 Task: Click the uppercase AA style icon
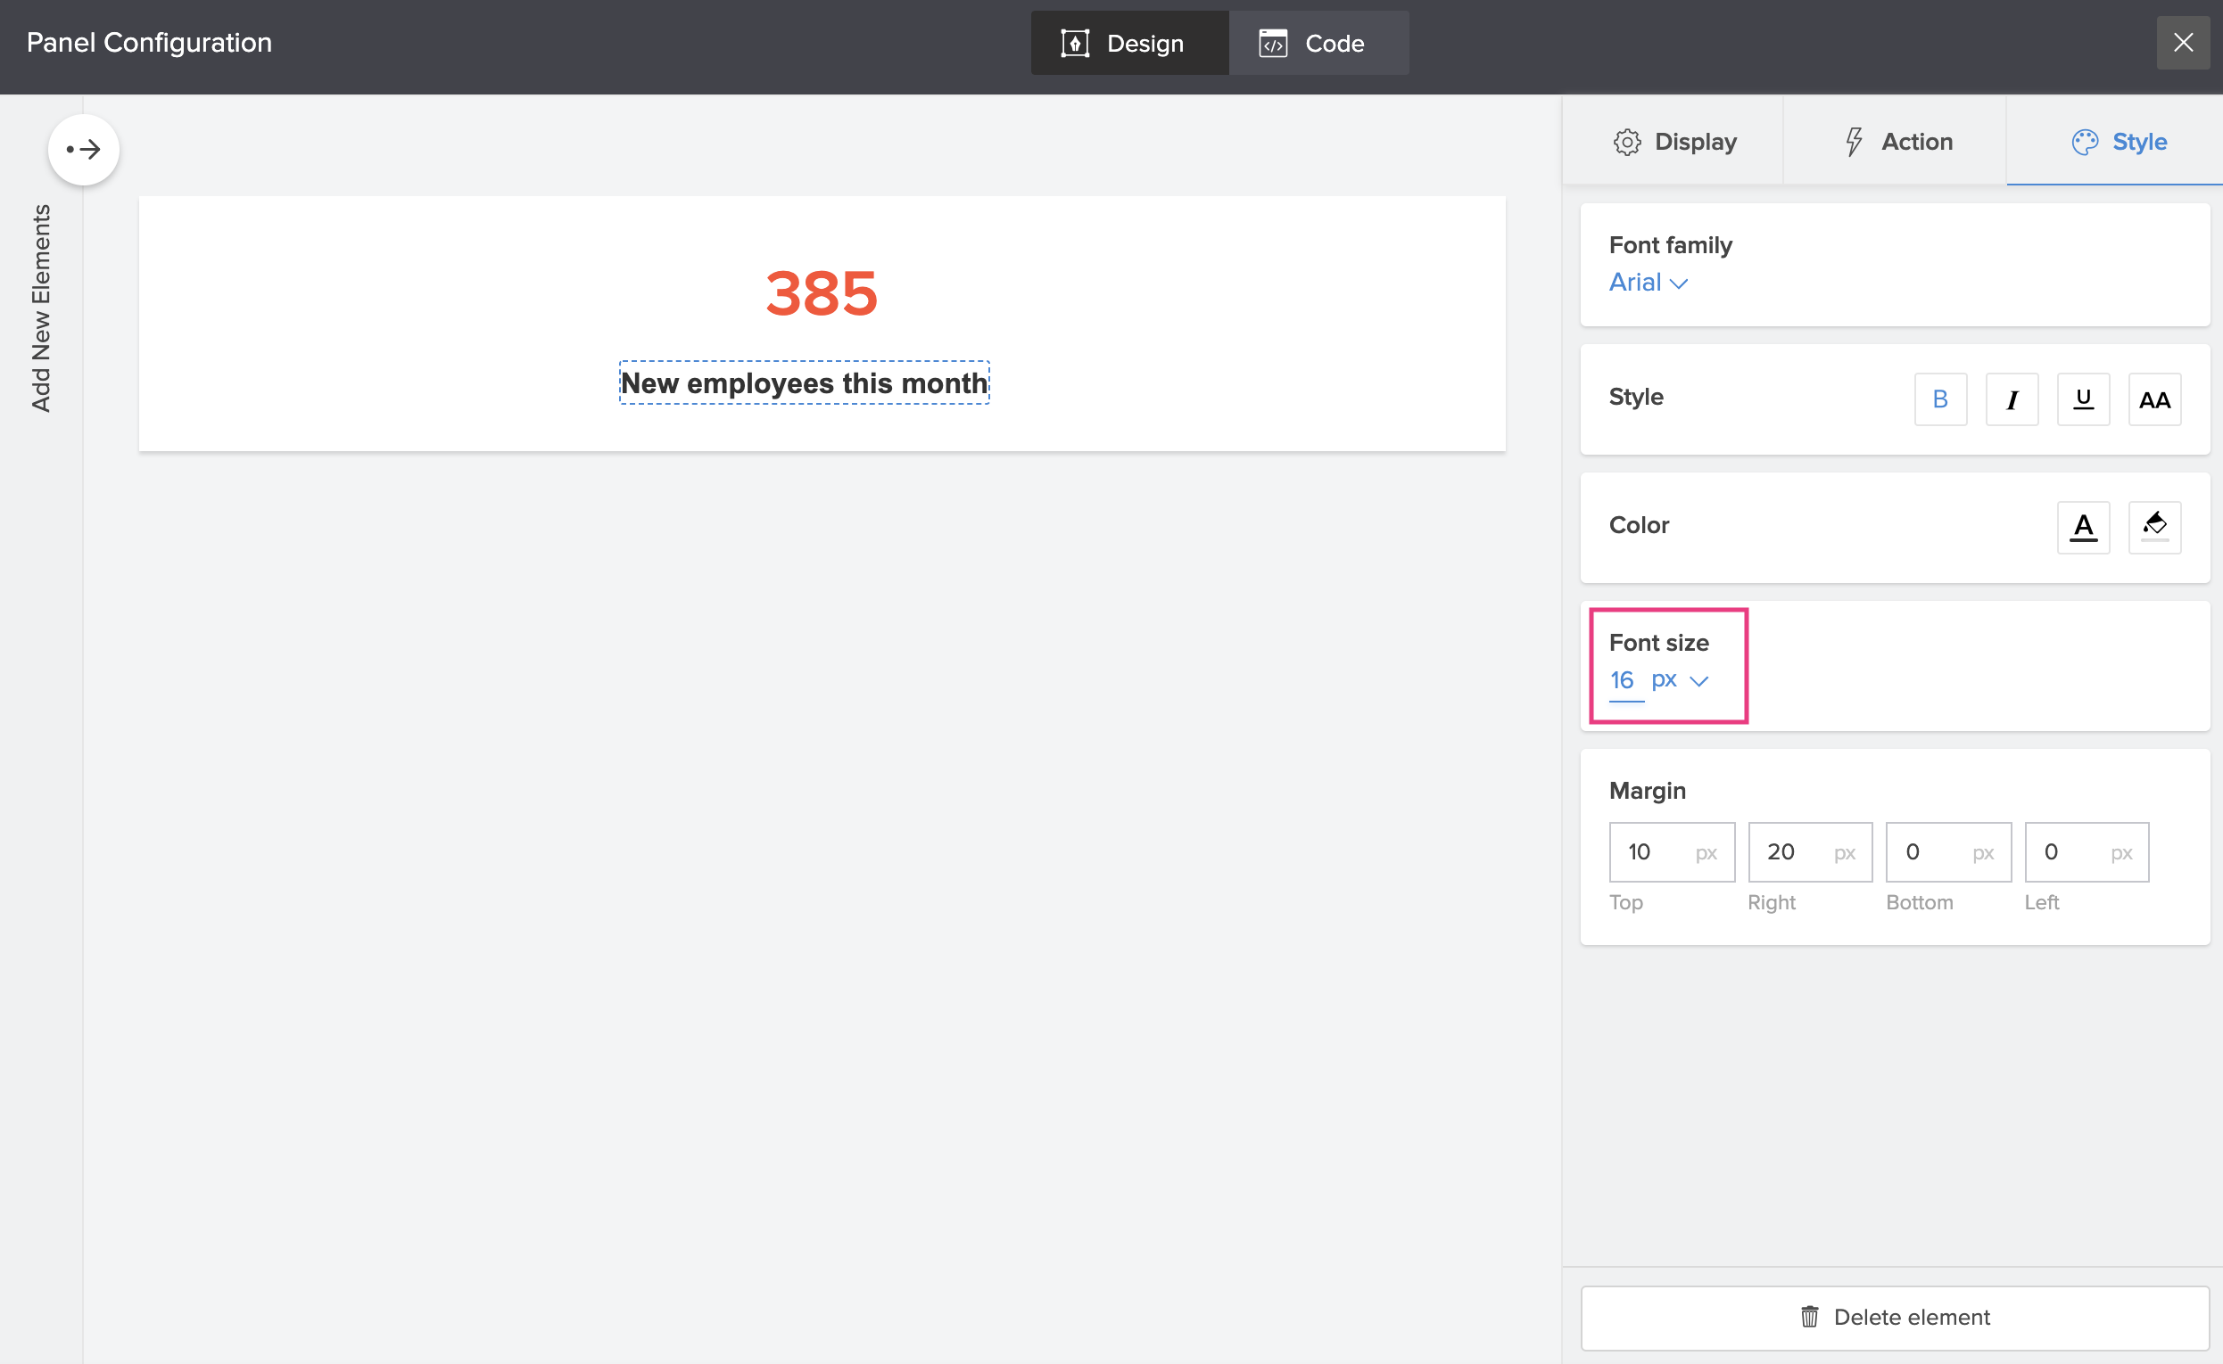[2153, 399]
